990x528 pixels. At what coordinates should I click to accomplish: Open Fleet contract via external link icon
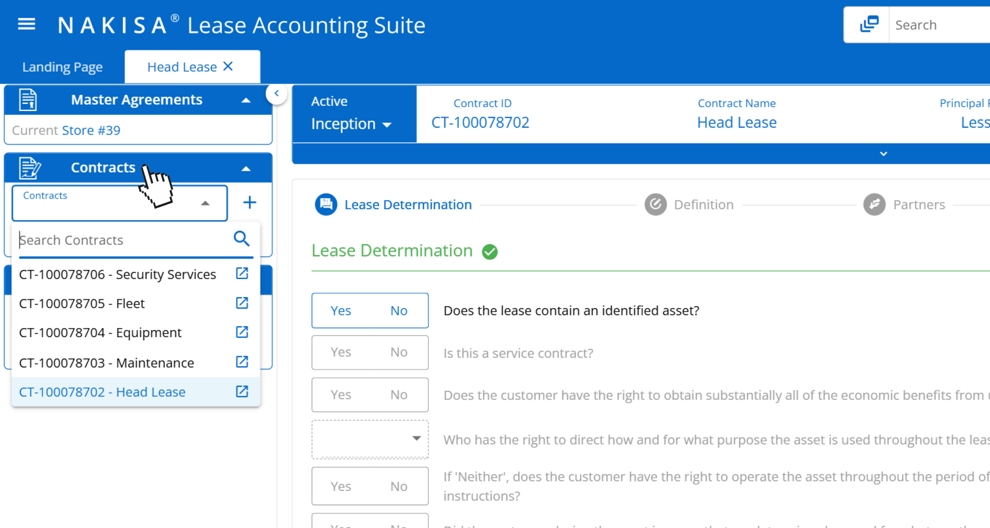coord(242,303)
